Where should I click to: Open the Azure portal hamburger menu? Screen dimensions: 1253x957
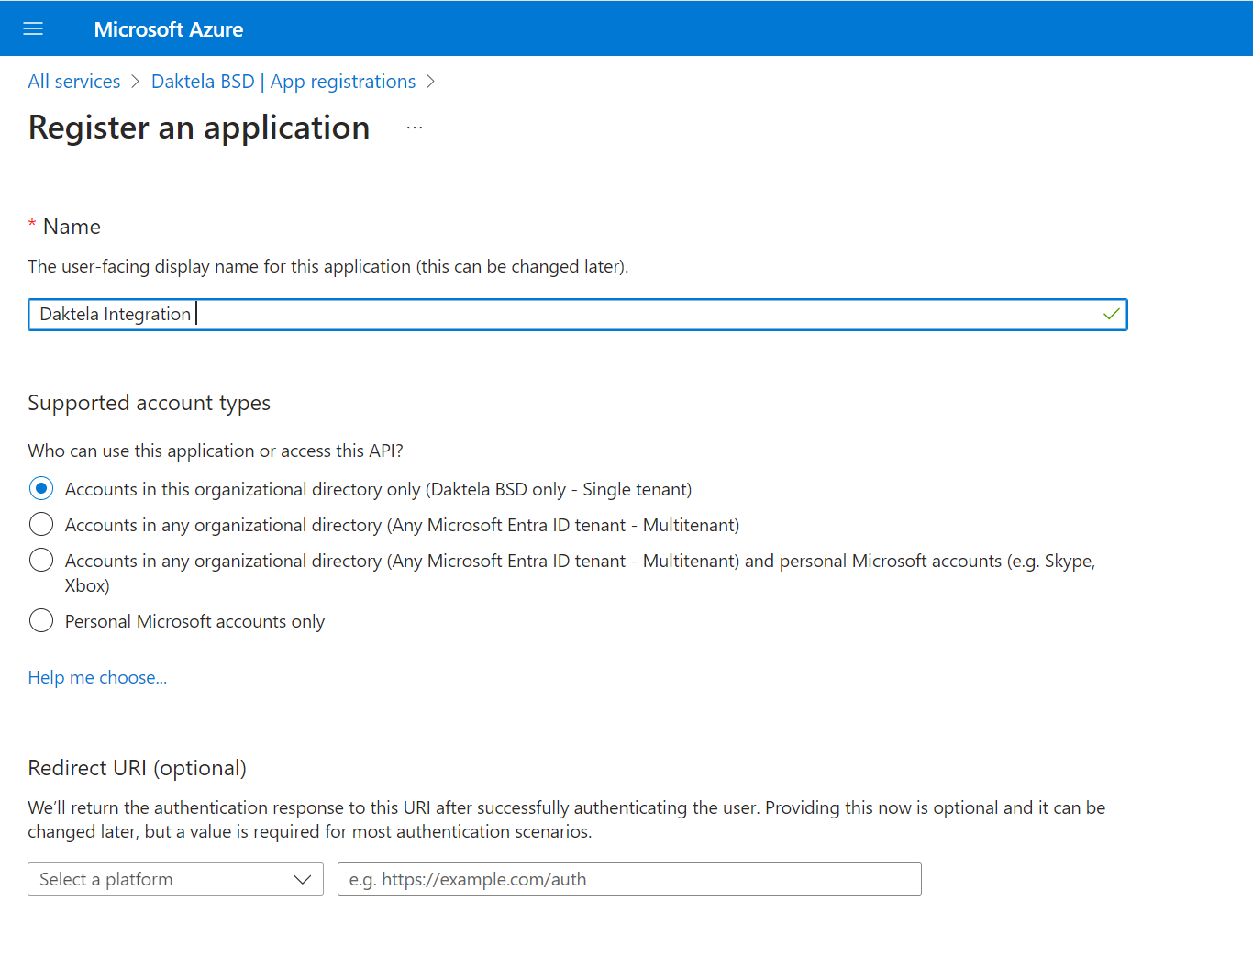coord(33,28)
